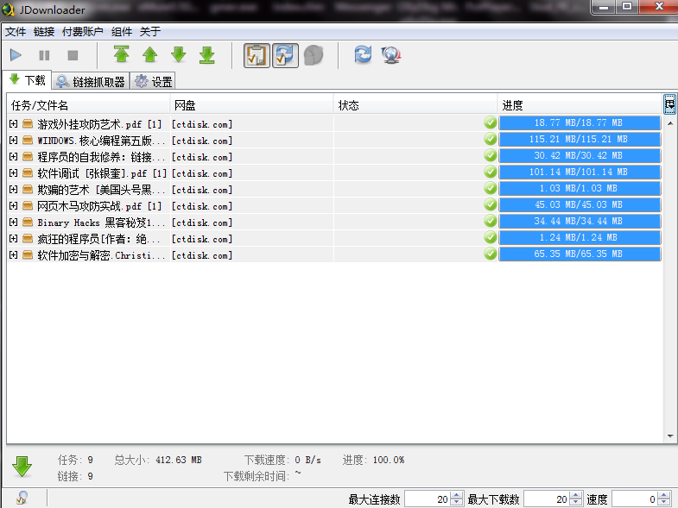Decrease 最大连接数 with the down arrow
678x508 pixels.
[457, 503]
